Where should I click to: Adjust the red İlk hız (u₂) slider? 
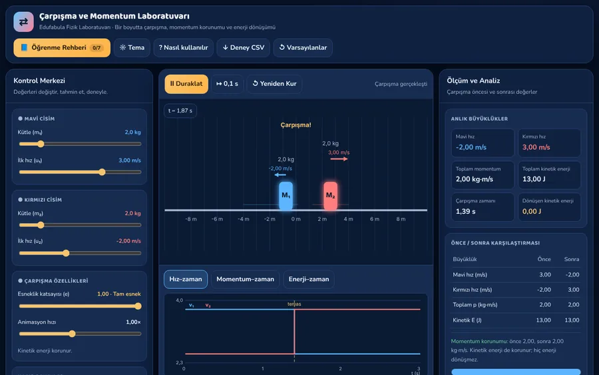(x=81, y=253)
